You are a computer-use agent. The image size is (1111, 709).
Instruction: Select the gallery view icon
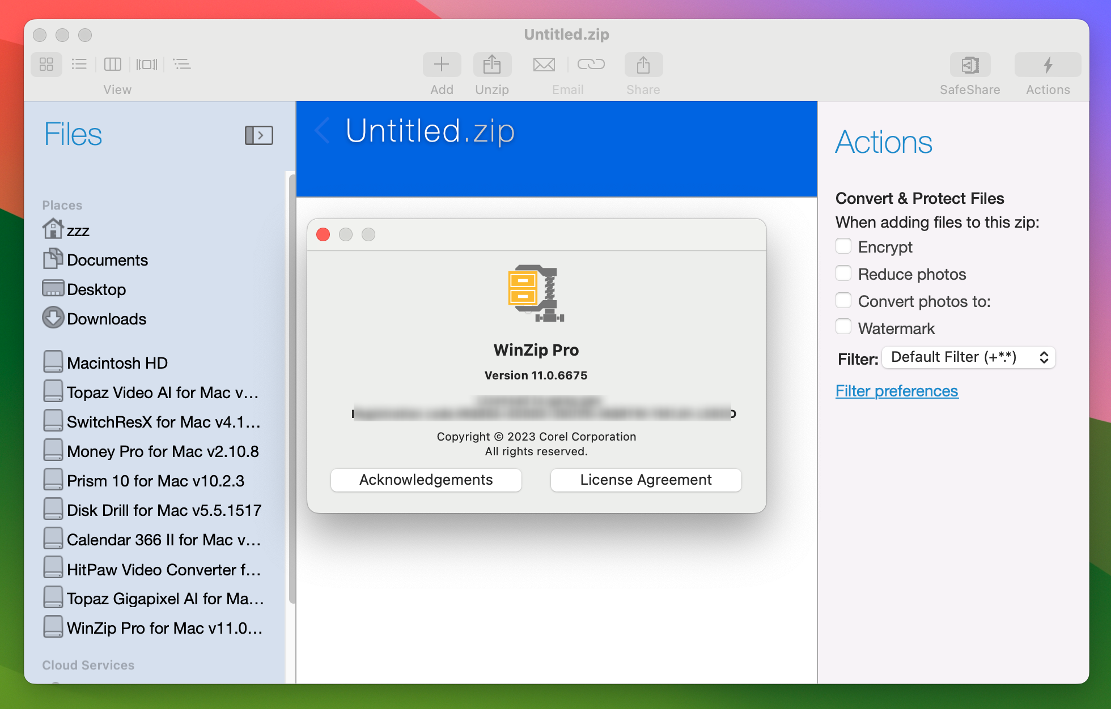point(146,64)
